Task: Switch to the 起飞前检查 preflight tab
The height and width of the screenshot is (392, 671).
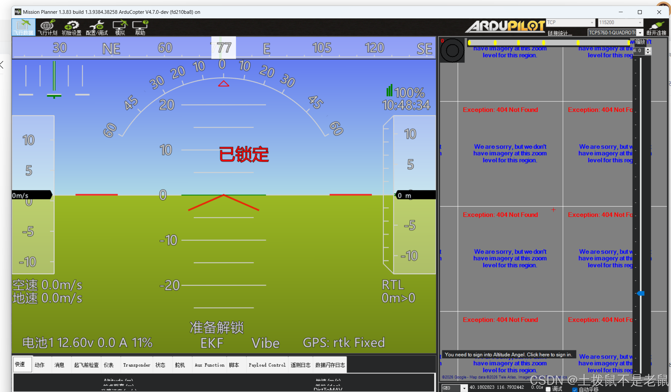Action: tap(86, 365)
